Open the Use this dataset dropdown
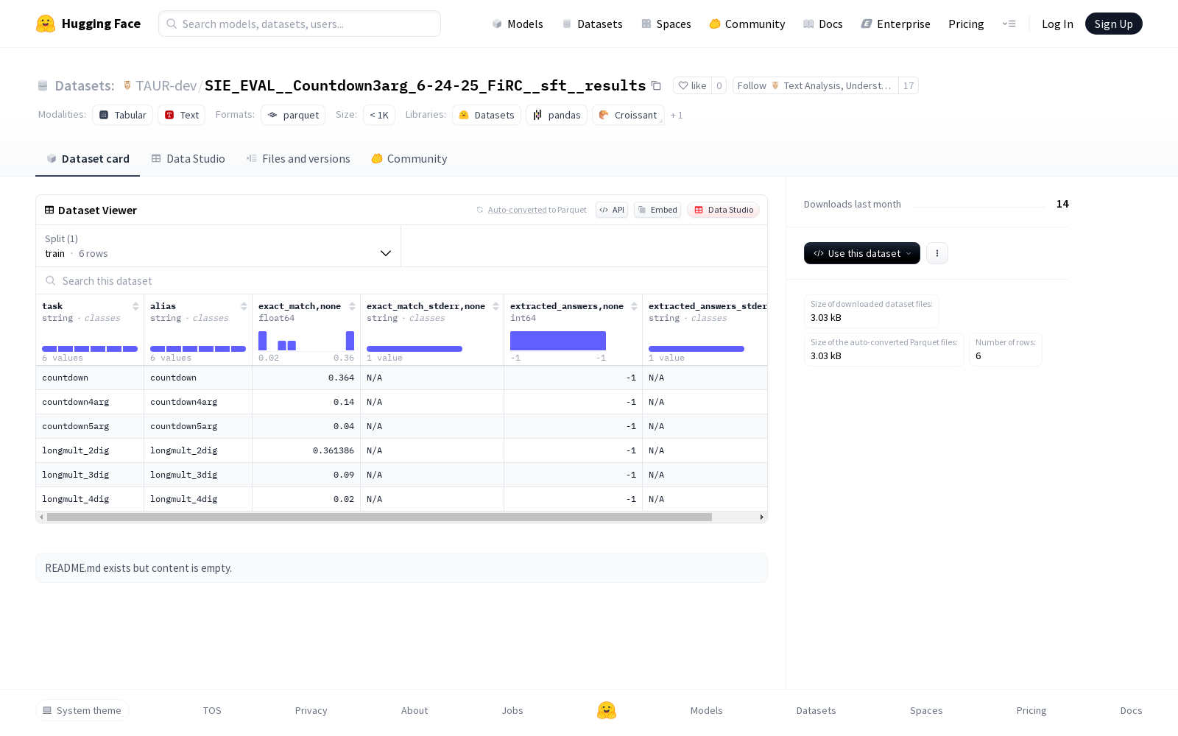Viewport: 1178px width, 736px height. click(x=862, y=253)
